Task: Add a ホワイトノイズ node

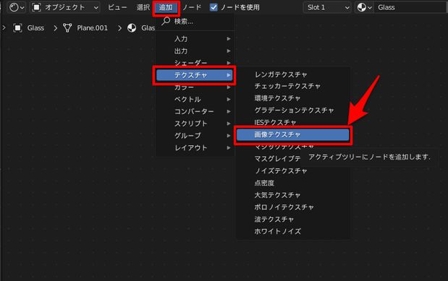Action: pos(293,231)
